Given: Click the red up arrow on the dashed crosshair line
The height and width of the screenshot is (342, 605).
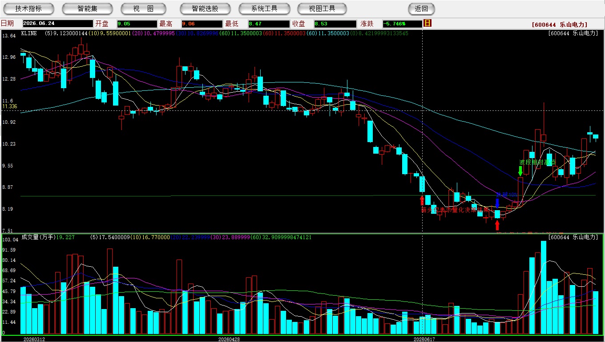Looking at the screenshot, I should 422,200.
